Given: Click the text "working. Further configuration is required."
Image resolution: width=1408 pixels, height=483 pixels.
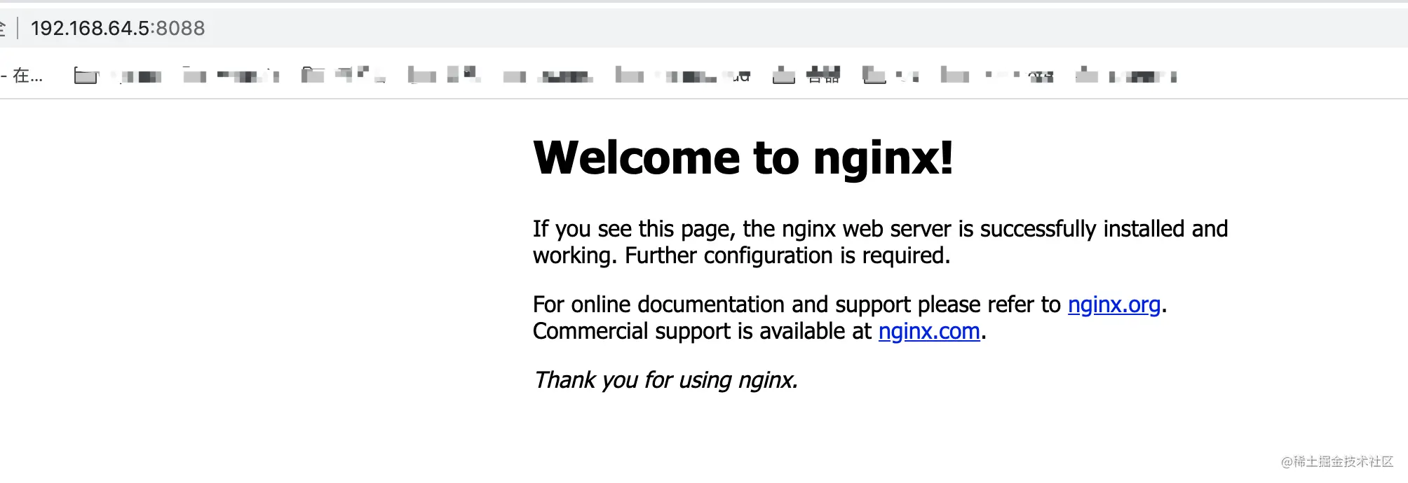Looking at the screenshot, I should [x=741, y=255].
